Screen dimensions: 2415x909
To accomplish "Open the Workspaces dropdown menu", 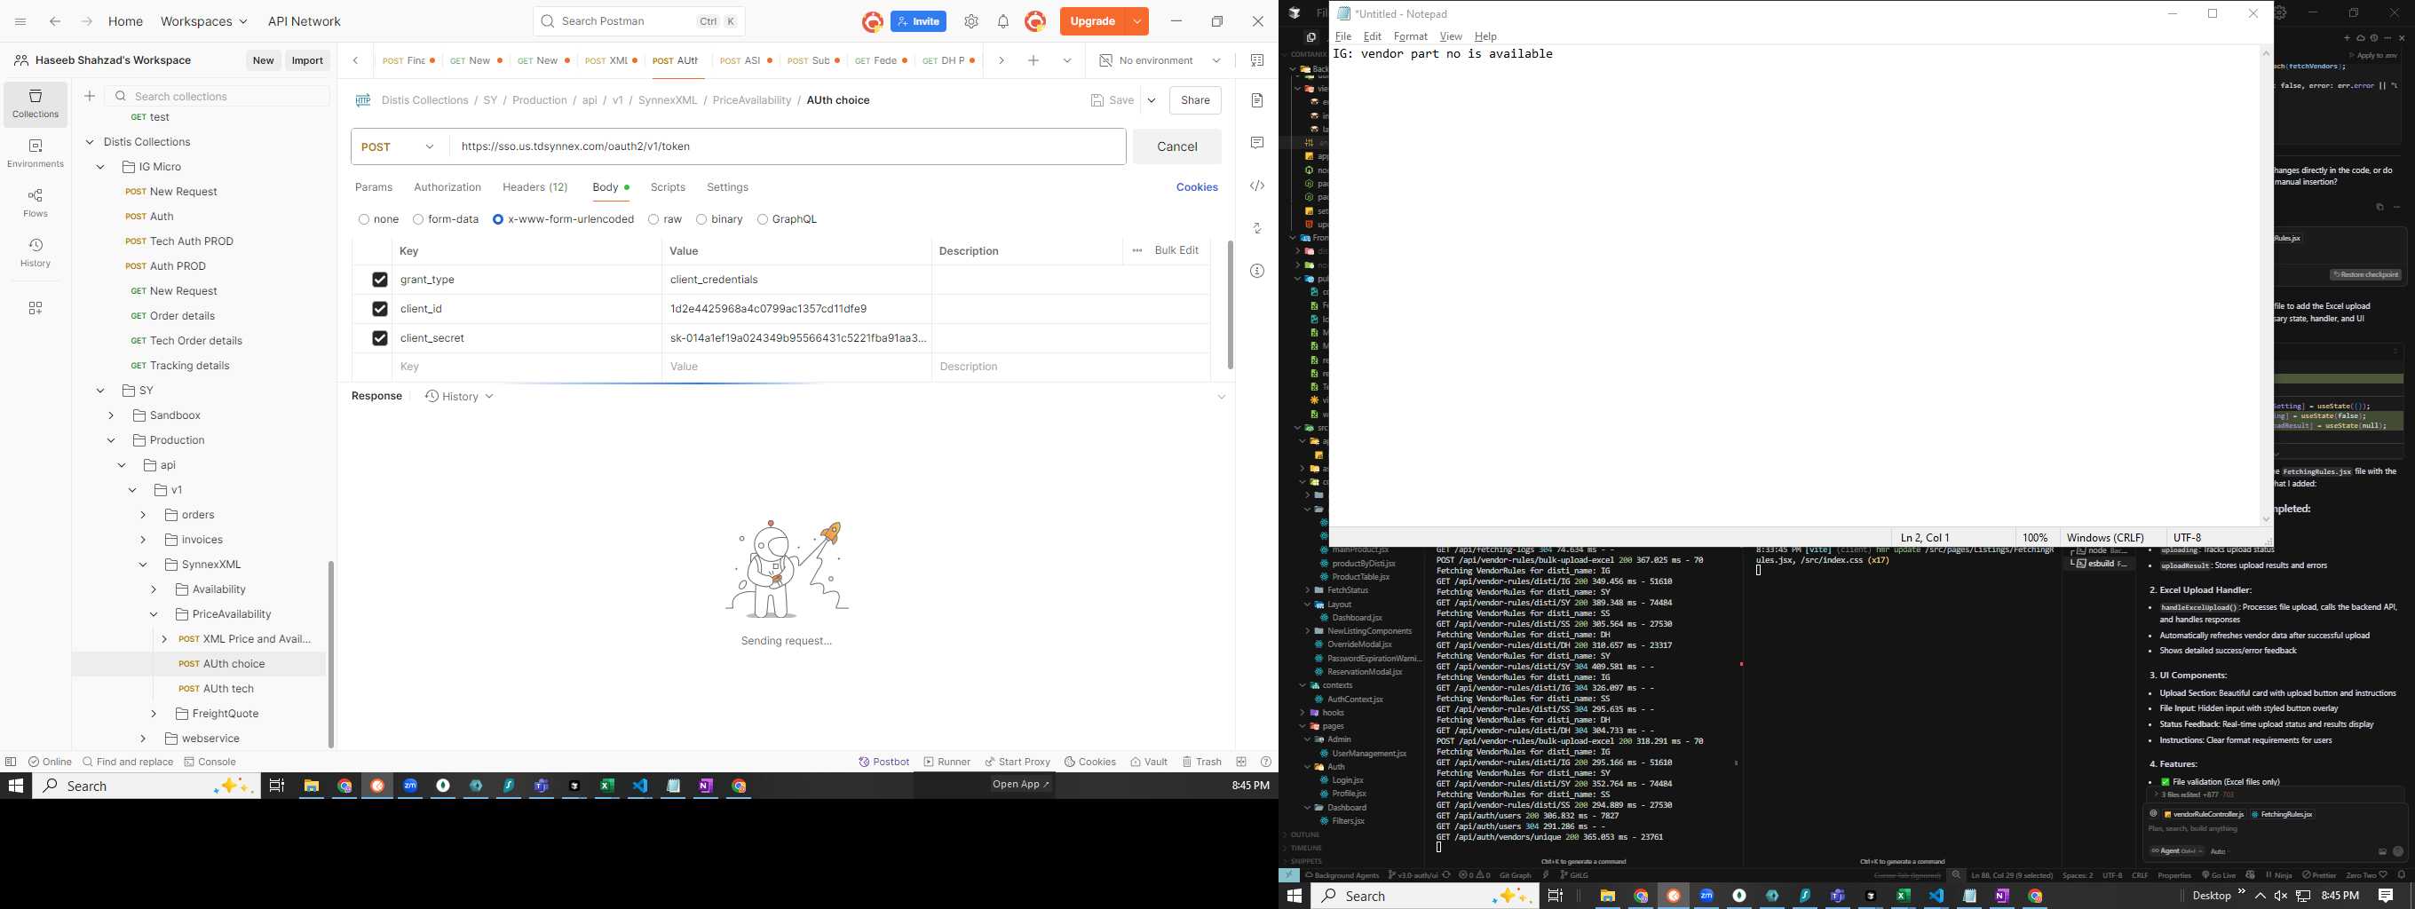I will coord(204,21).
